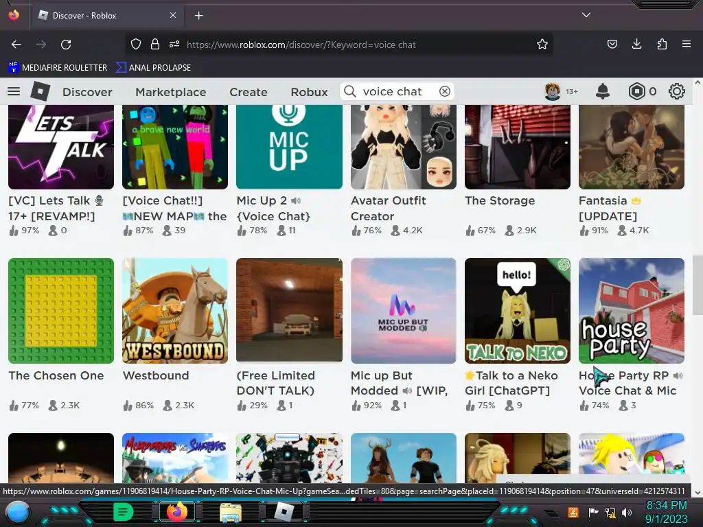703x527 pixels.
Task: Focus the voice chat search field
Action: tap(397, 91)
